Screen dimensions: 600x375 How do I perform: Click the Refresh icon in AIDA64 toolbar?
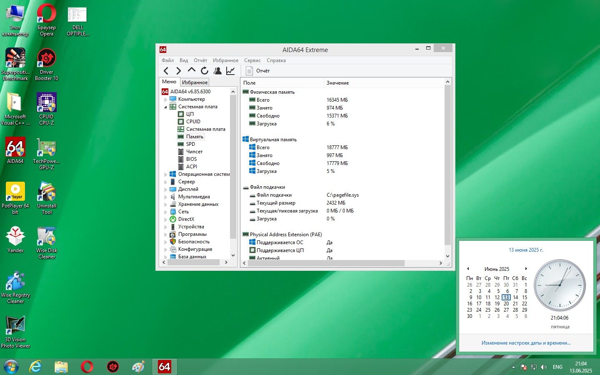pos(205,71)
